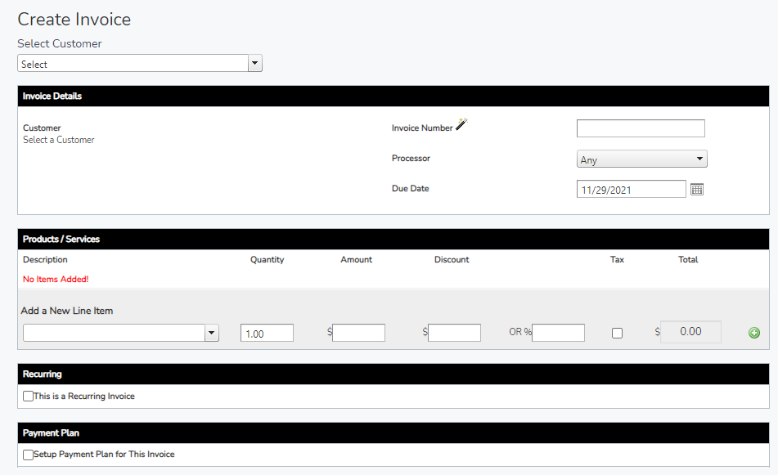Enable the Tax checkbox for new line item

[617, 333]
